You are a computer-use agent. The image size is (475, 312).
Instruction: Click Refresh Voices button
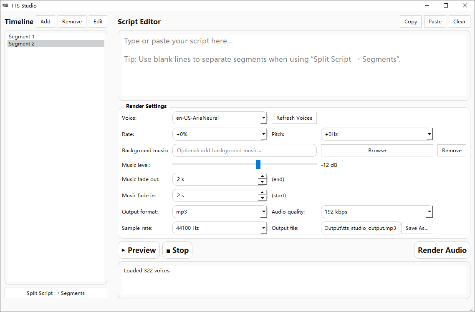click(294, 118)
